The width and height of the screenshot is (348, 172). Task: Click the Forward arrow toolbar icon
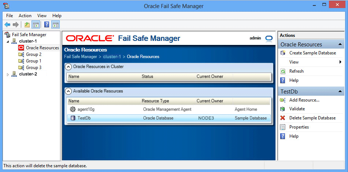[15, 24]
